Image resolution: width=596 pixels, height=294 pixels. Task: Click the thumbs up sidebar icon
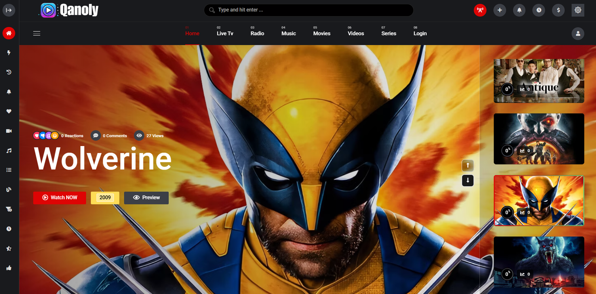pos(9,268)
